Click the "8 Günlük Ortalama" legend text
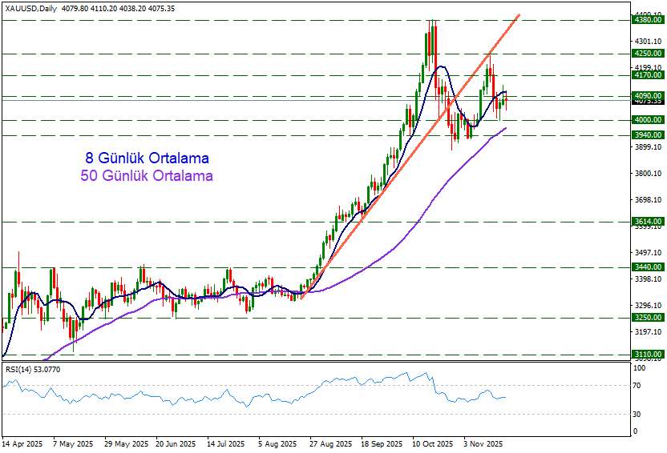 pos(148,157)
